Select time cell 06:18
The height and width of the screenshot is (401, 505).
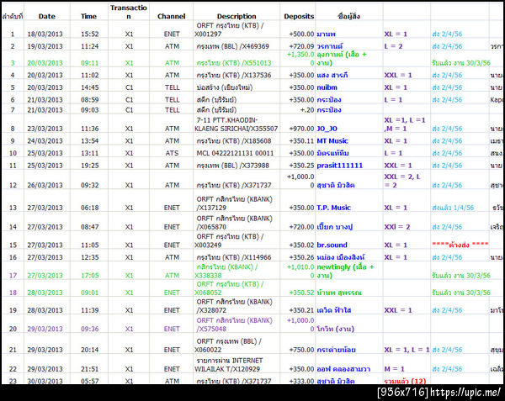pyautogui.click(x=89, y=208)
